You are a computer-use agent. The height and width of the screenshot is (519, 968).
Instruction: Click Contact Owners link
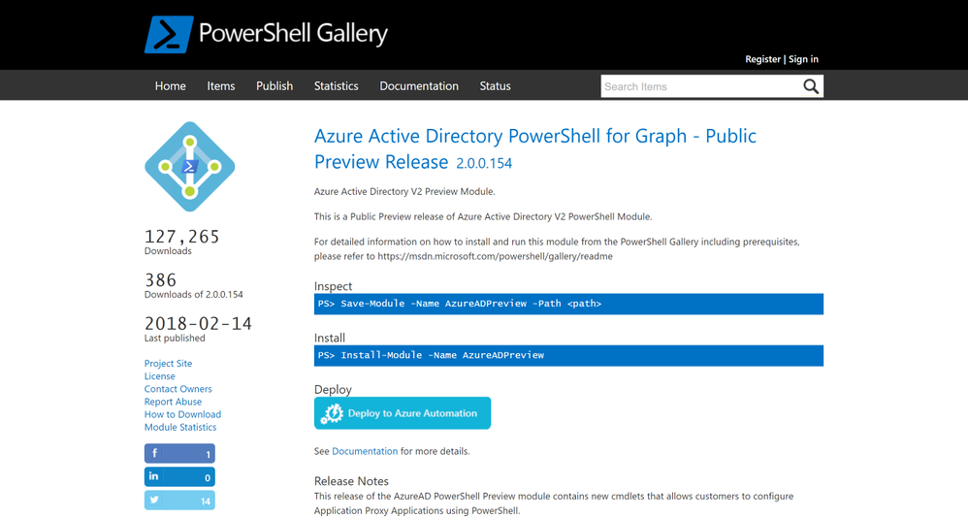177,389
